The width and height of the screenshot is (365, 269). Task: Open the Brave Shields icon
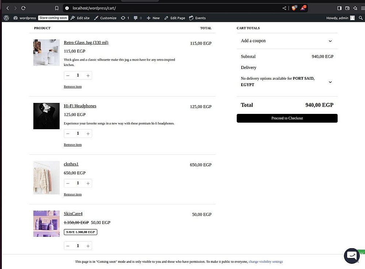(294, 8)
